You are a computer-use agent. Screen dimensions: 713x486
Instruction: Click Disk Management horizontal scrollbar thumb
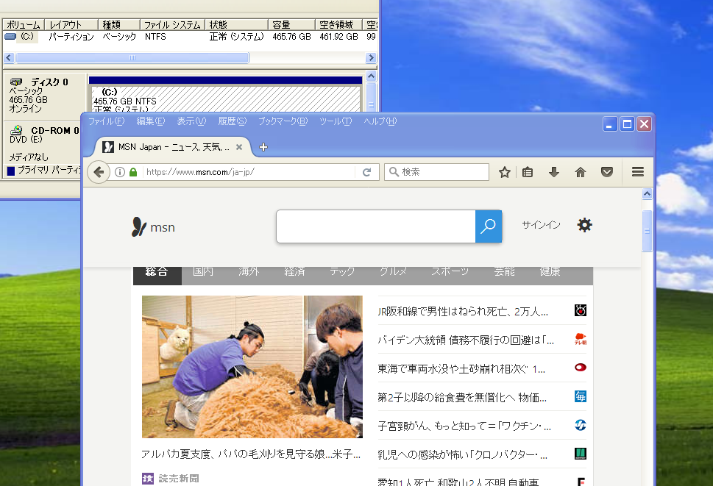coord(132,57)
